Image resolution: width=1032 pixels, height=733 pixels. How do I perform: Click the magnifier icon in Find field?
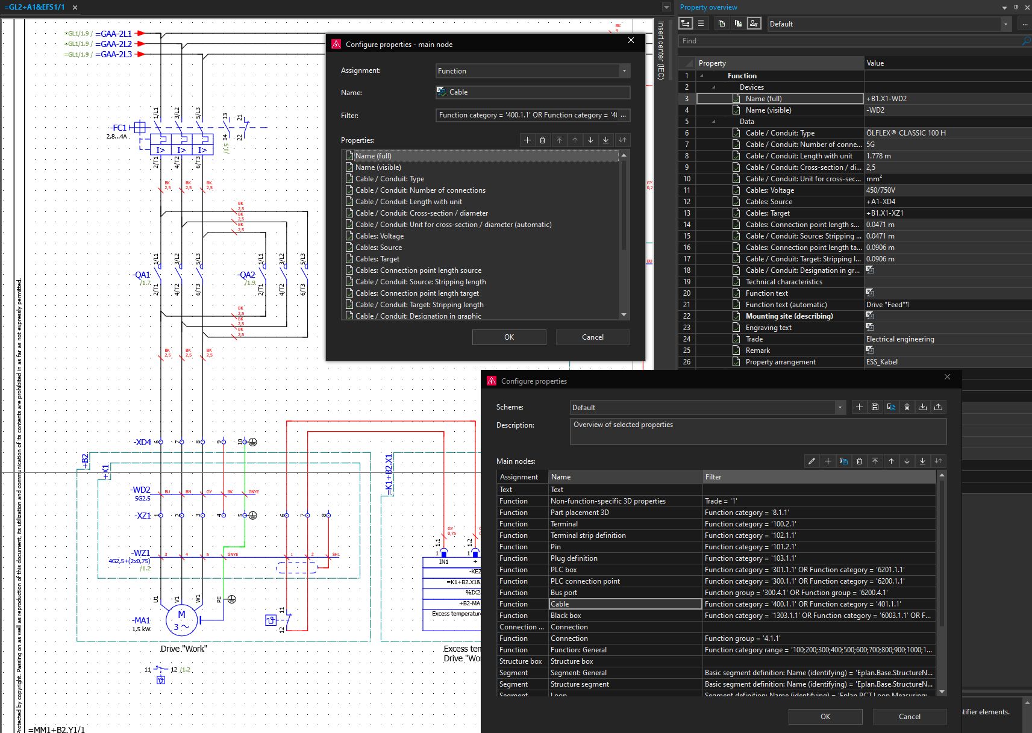point(1026,41)
